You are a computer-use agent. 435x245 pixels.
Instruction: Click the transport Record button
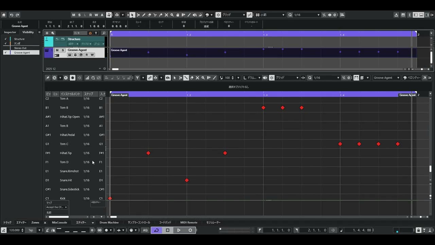[190, 230]
